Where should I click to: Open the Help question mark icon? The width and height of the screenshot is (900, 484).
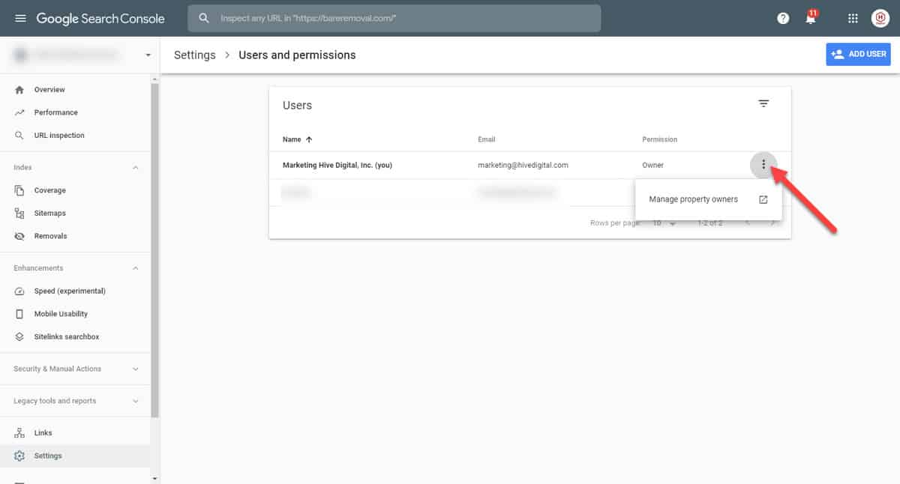click(783, 18)
